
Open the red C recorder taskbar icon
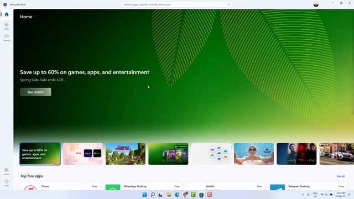coord(210,195)
